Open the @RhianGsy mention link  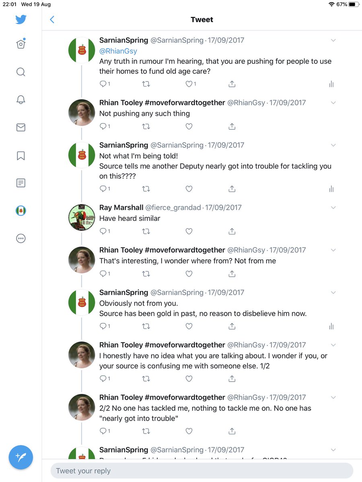pos(118,51)
